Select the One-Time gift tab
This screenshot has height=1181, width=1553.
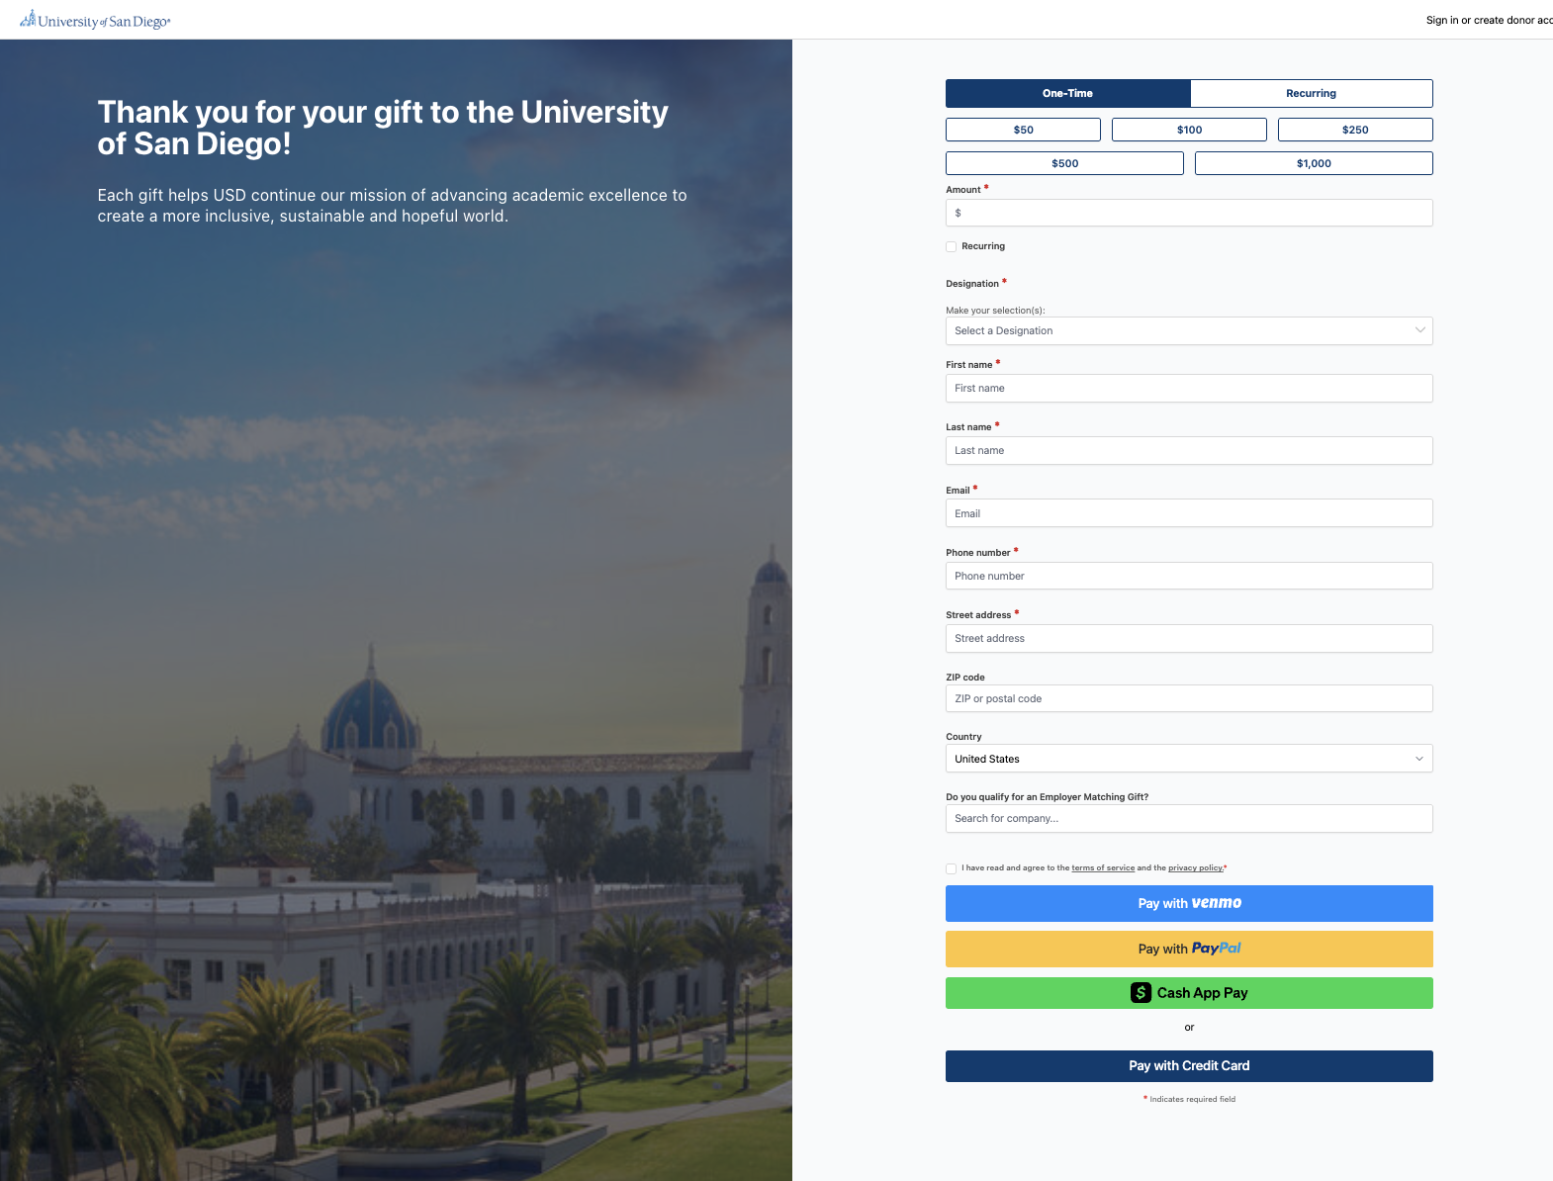[x=1067, y=93]
